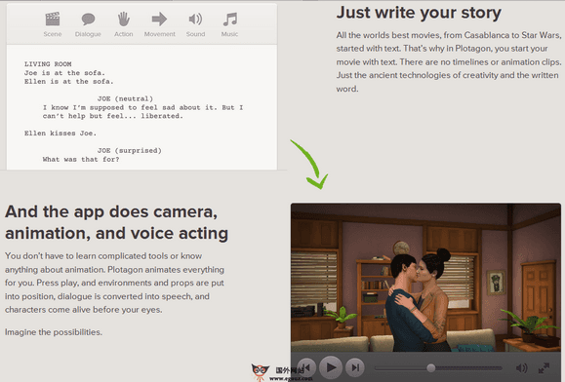Screen dimensions: 565x382
Task: Click the 'Imagine the possibilities.' text
Action: pos(54,332)
